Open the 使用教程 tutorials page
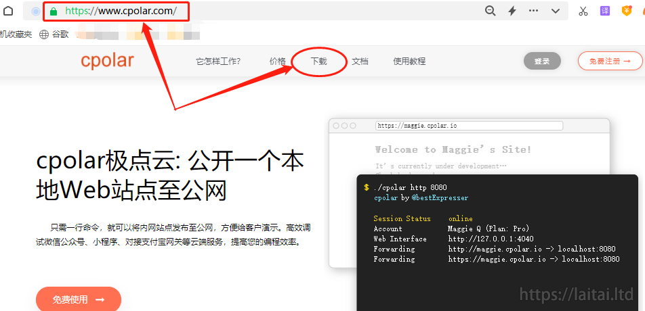Viewport: 645px width, 311px height. [409, 61]
